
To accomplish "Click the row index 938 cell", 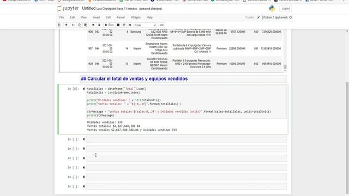I will point(91,64).
